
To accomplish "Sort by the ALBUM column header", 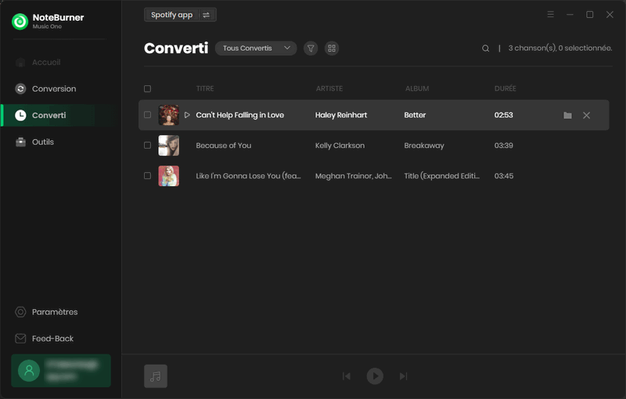I will click(x=417, y=88).
